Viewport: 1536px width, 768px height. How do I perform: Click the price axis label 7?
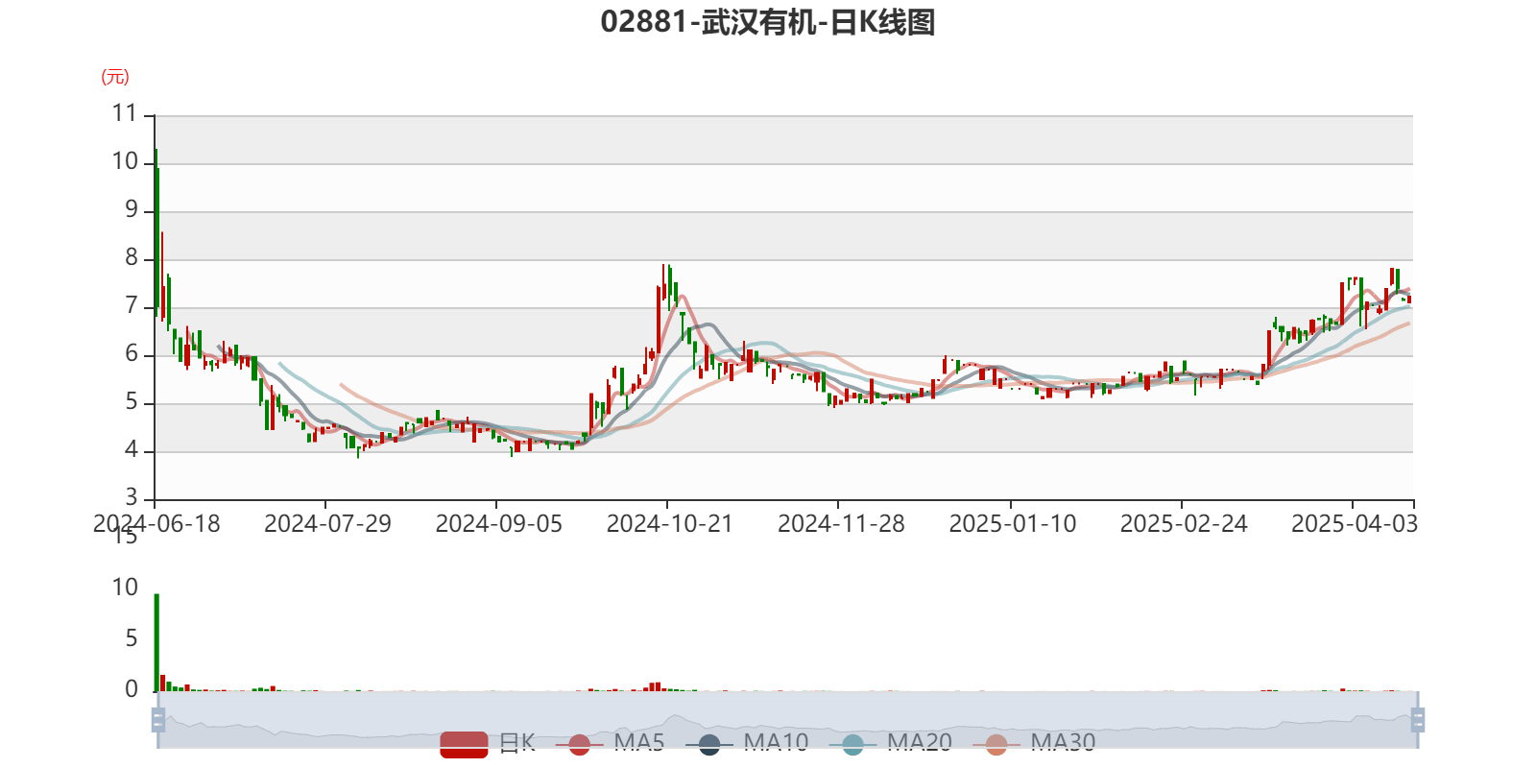click(132, 306)
